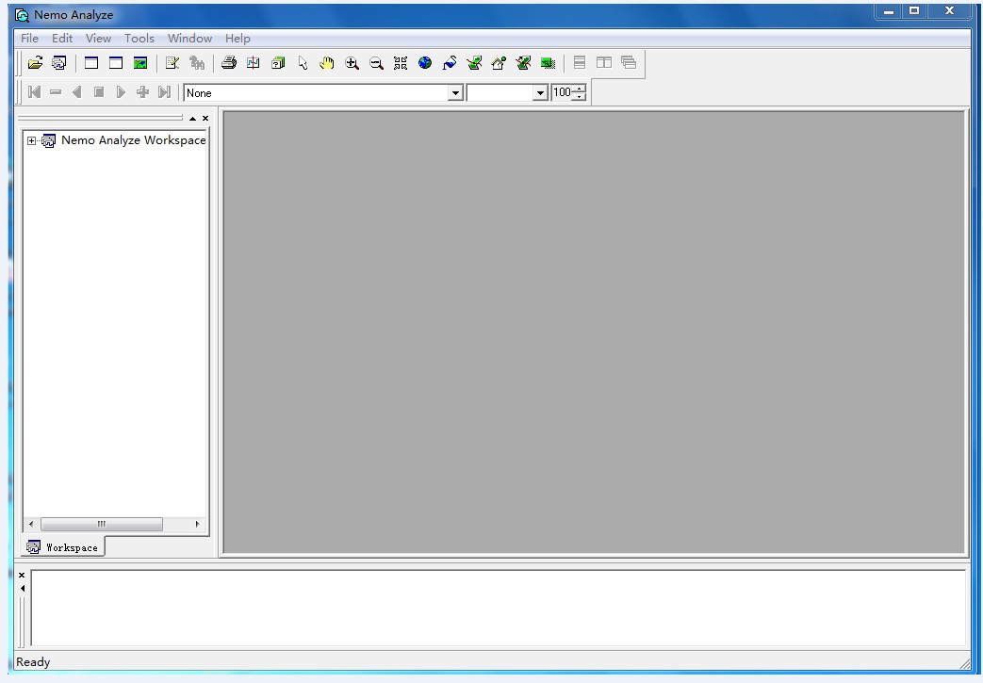Click the stop square playback button
This screenshot has width=983, height=683.
(99, 92)
